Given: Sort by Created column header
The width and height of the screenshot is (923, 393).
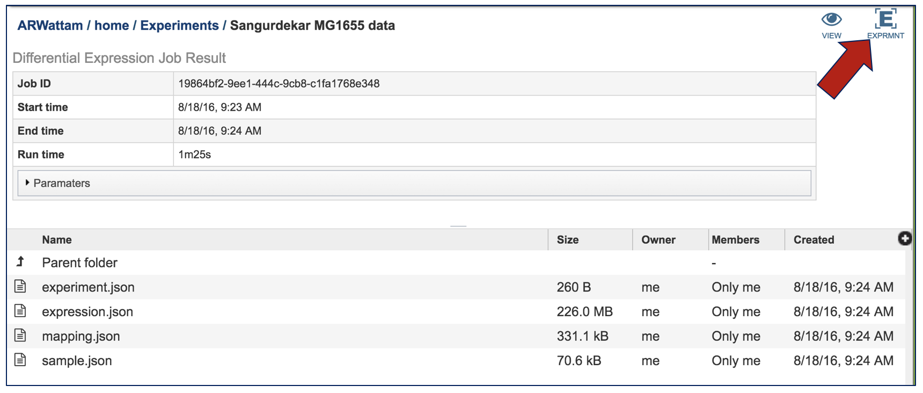Looking at the screenshot, I should (x=814, y=240).
